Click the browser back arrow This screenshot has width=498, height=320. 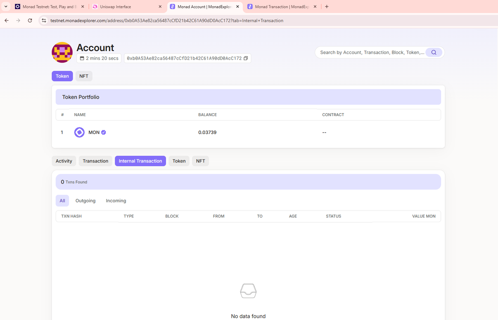coord(7,20)
